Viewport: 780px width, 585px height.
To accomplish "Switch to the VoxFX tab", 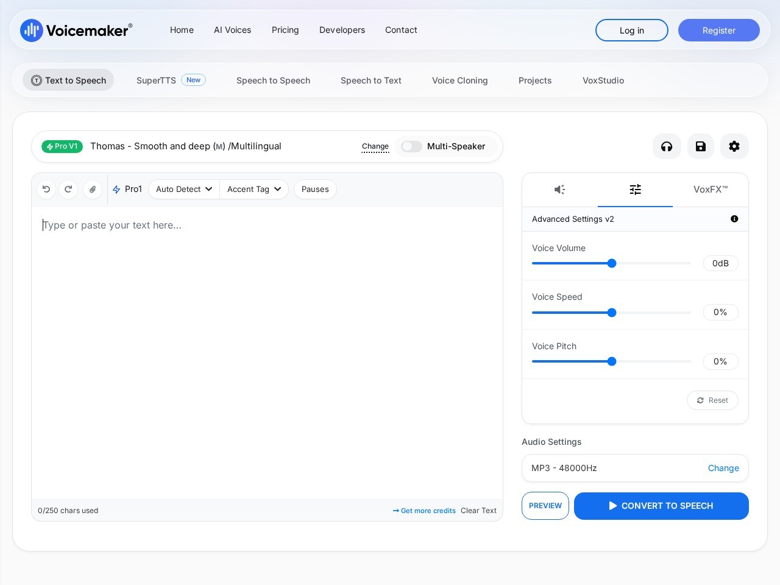I will click(x=711, y=190).
